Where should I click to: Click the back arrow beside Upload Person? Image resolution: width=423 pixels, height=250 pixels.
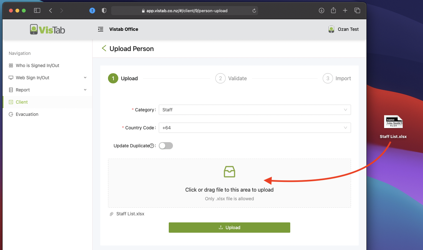tap(104, 48)
